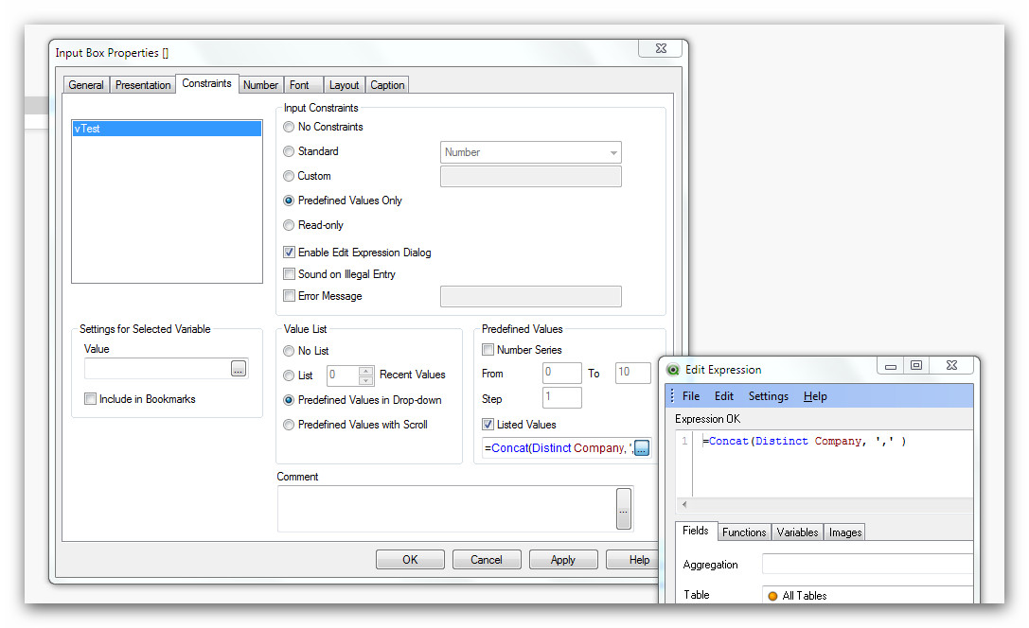Enable the Error Message checkbox
The width and height of the screenshot is (1029, 628).
tap(289, 296)
